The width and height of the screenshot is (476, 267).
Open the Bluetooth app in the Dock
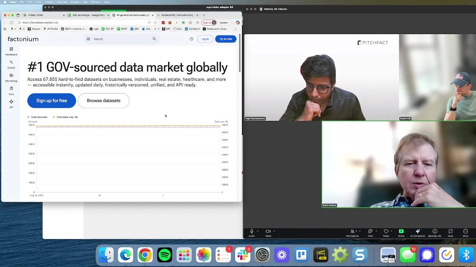pos(466,255)
